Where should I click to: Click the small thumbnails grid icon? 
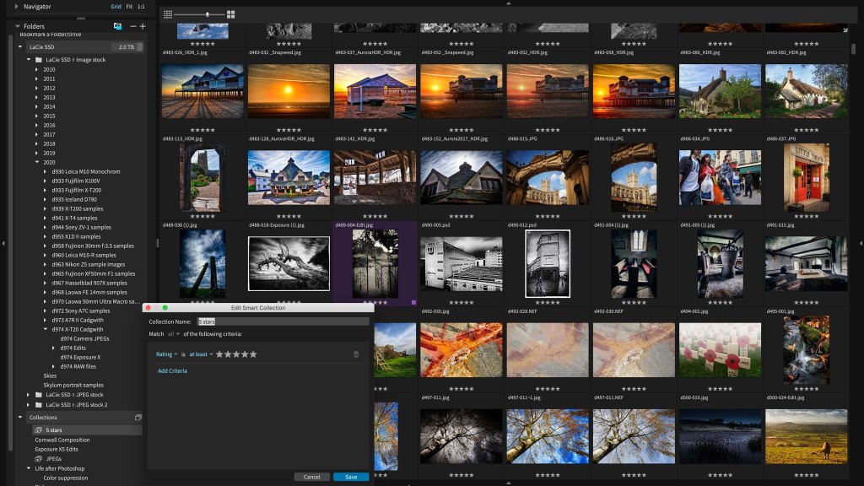[168, 14]
